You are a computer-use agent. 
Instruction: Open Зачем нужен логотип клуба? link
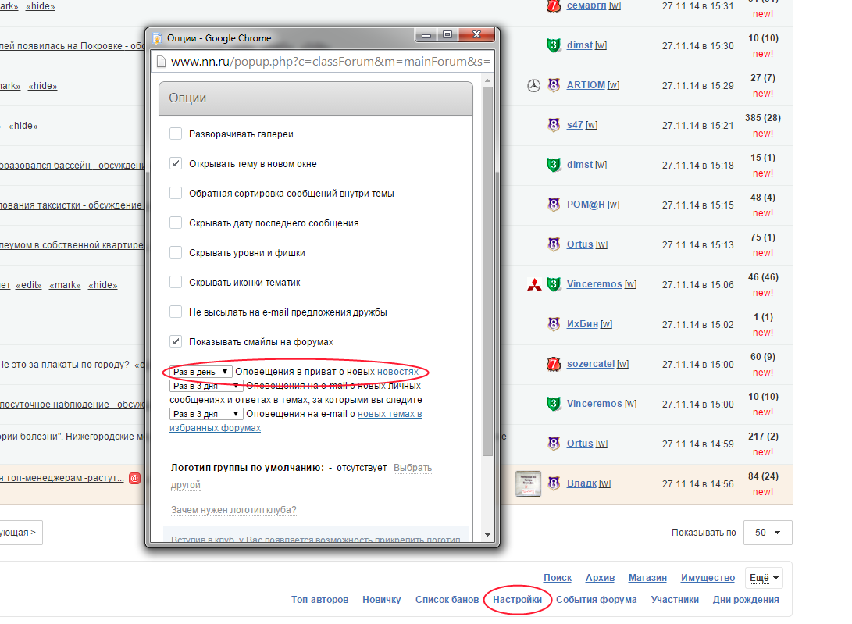coord(233,510)
